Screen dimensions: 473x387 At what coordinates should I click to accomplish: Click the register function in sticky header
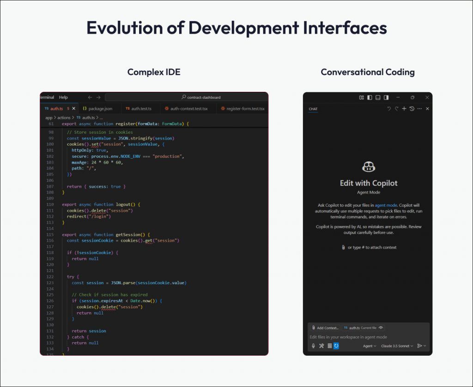click(126, 124)
